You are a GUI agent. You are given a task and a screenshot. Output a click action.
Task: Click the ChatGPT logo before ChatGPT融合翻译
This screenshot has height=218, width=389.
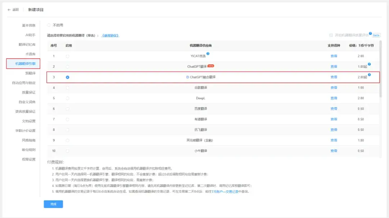tap(187, 77)
